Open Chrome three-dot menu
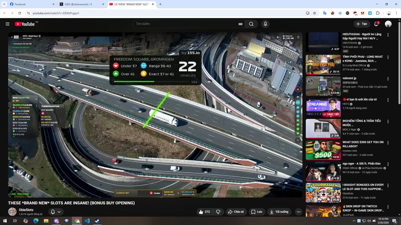This screenshot has height=225, width=401. tap(396, 13)
